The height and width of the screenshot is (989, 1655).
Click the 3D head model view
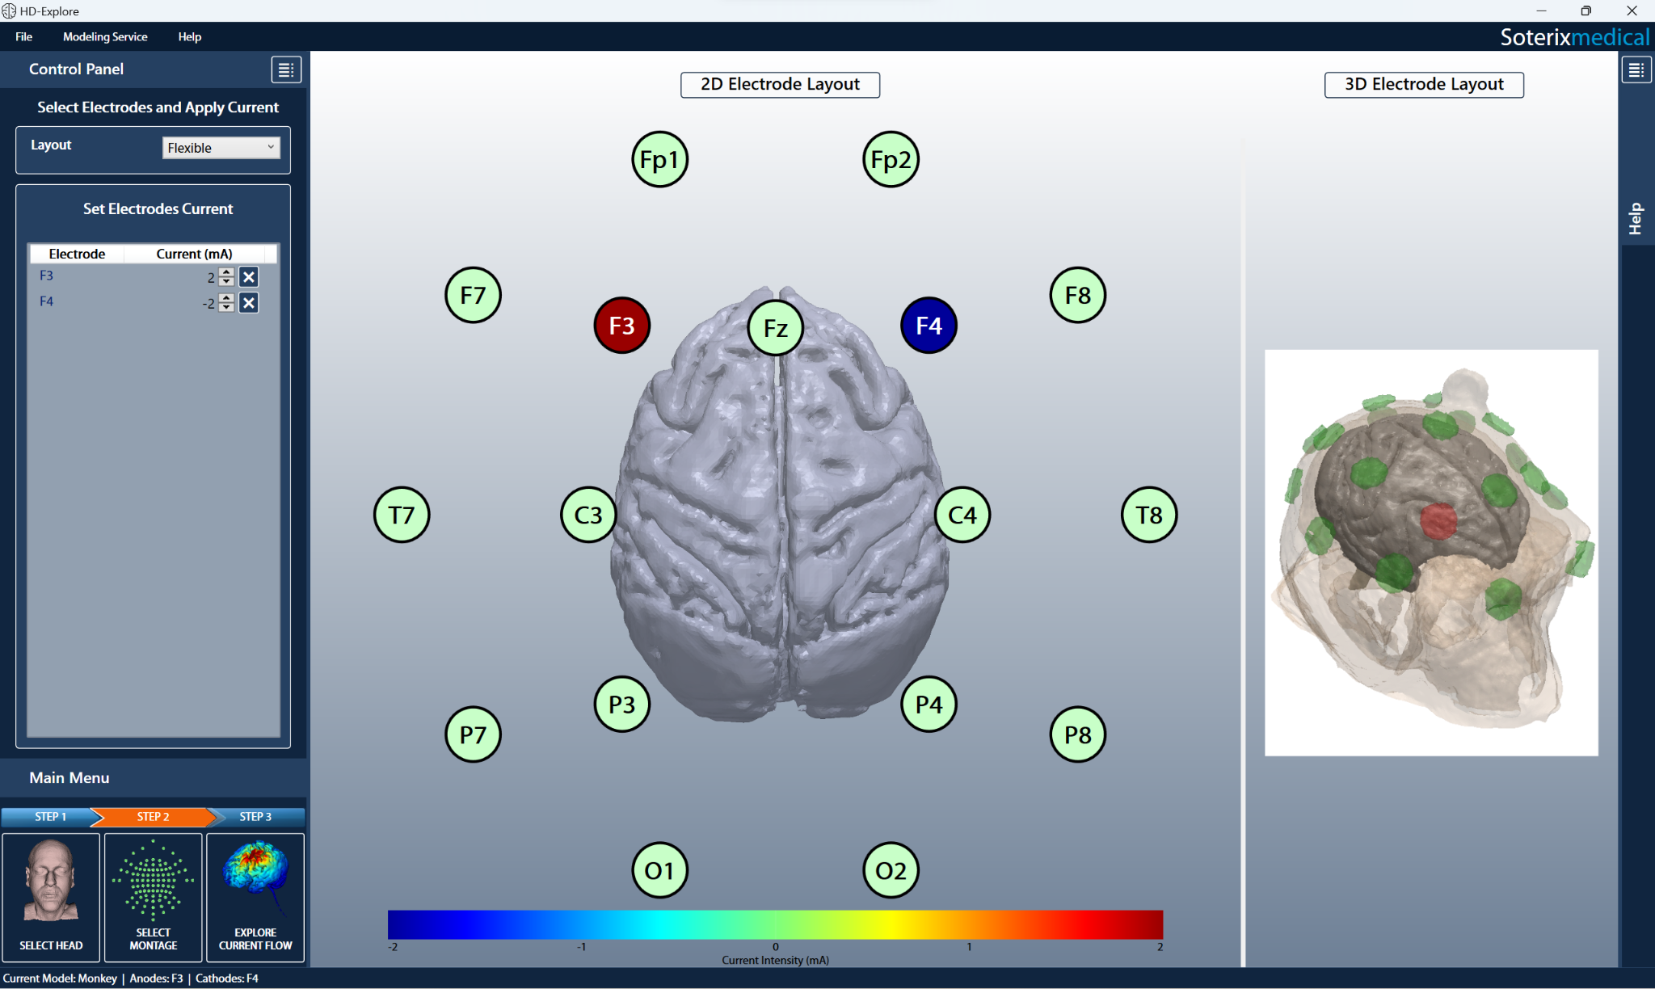tap(1431, 553)
